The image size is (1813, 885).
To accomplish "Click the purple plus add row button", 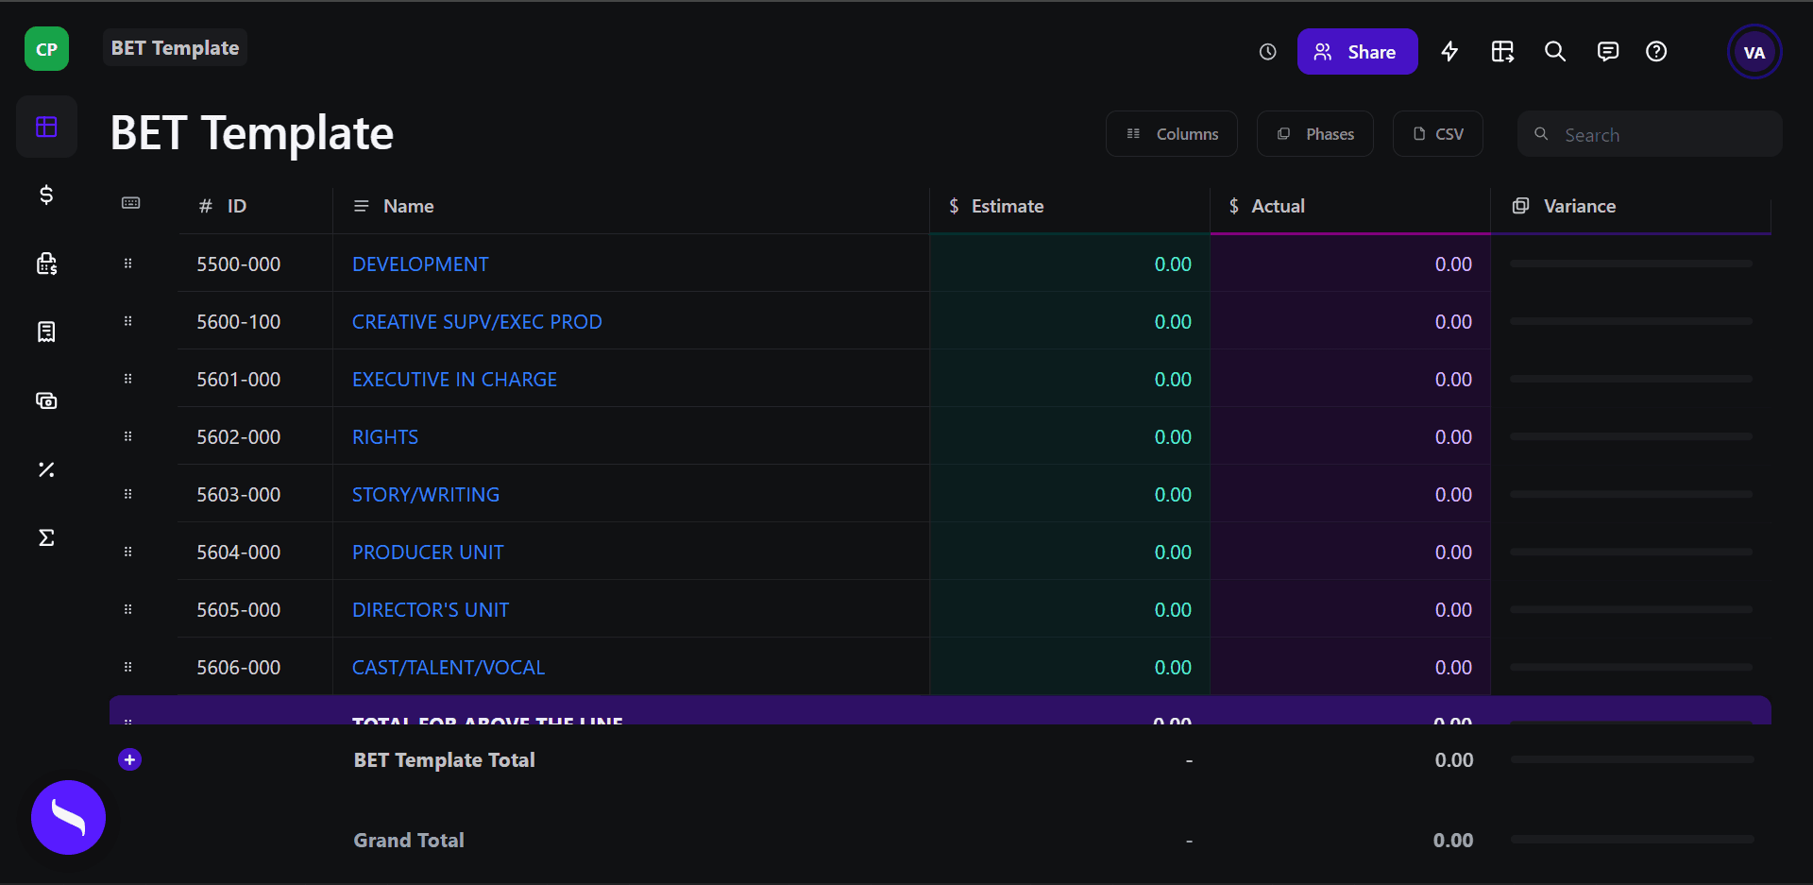I will click(x=130, y=759).
